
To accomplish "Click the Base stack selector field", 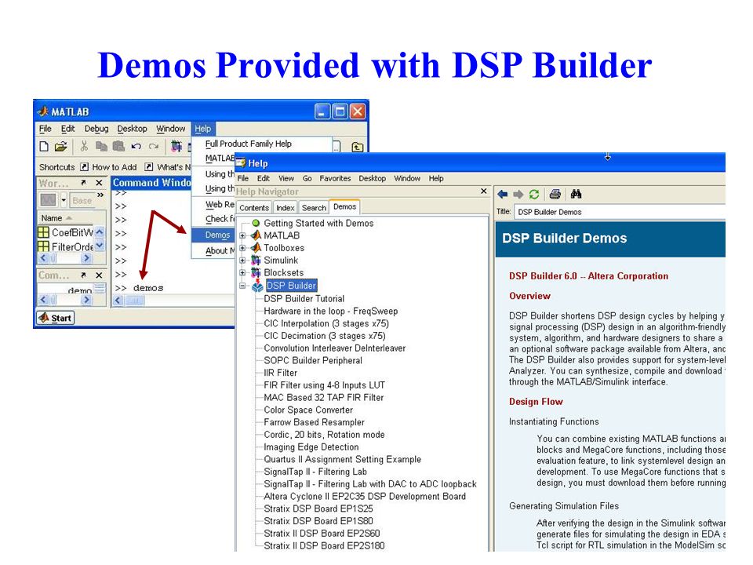I will coord(82,200).
